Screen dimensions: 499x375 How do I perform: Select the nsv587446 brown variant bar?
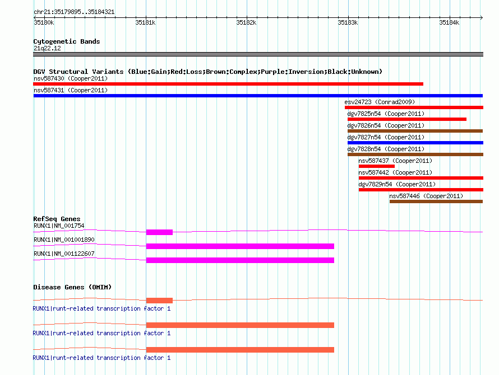click(x=436, y=201)
